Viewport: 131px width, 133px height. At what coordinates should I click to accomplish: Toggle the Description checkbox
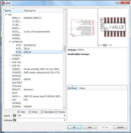point(42,112)
